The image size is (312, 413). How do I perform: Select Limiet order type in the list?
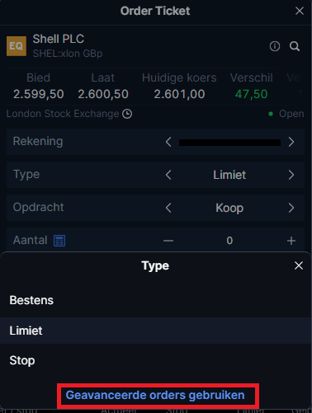coord(156,331)
